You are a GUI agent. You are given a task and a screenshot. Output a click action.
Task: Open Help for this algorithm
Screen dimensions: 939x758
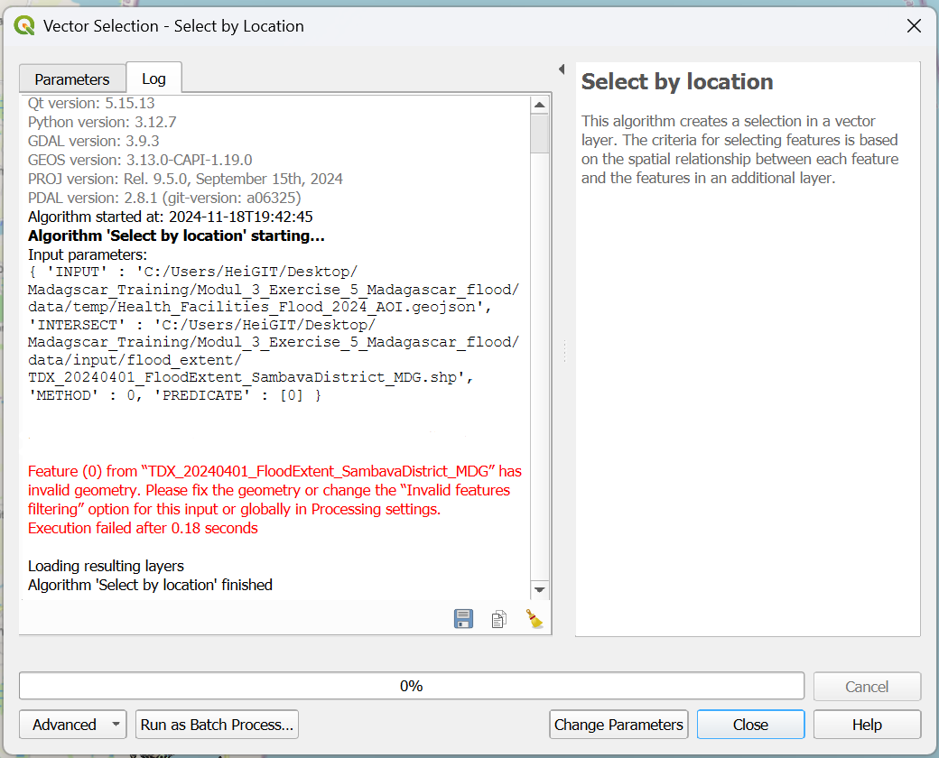[867, 725]
